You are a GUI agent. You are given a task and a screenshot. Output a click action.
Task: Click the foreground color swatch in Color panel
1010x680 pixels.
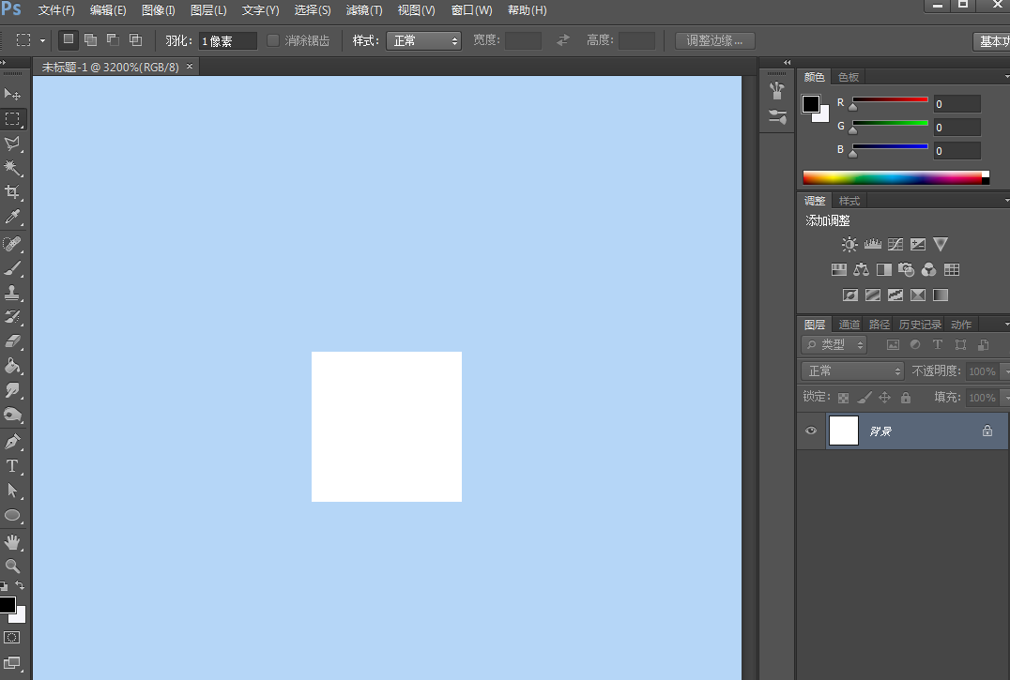point(811,103)
